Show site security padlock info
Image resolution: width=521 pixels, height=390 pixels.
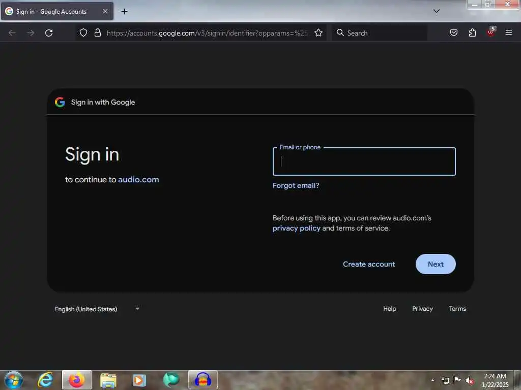coord(97,32)
